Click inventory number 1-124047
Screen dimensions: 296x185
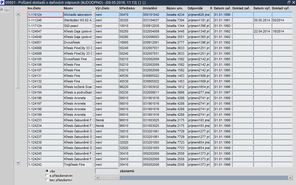[45, 31]
